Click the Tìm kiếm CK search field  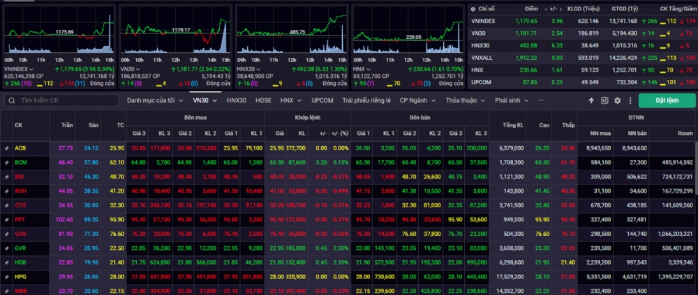(x=62, y=101)
